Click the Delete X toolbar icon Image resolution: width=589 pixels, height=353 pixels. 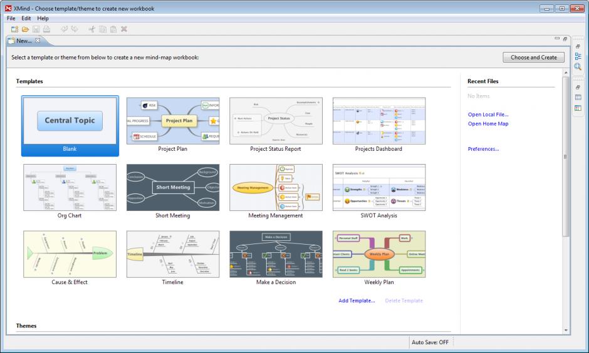pyautogui.click(x=124, y=29)
